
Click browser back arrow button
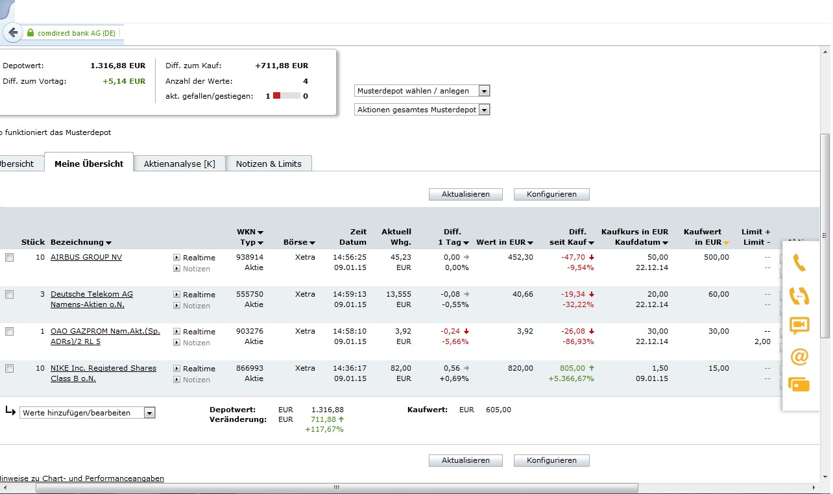point(12,32)
